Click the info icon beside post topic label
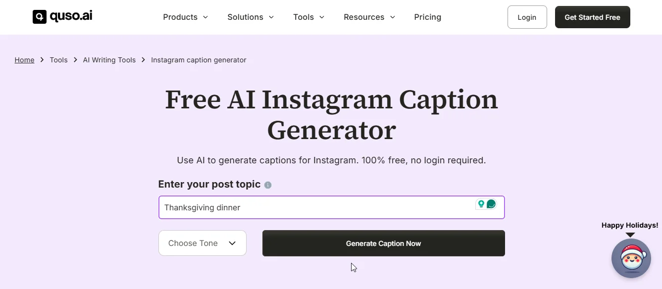 point(268,185)
